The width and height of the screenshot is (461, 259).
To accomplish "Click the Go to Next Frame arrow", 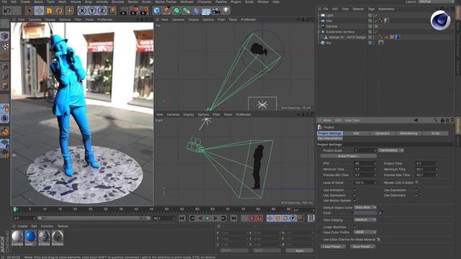I will pyautogui.click(x=215, y=218).
